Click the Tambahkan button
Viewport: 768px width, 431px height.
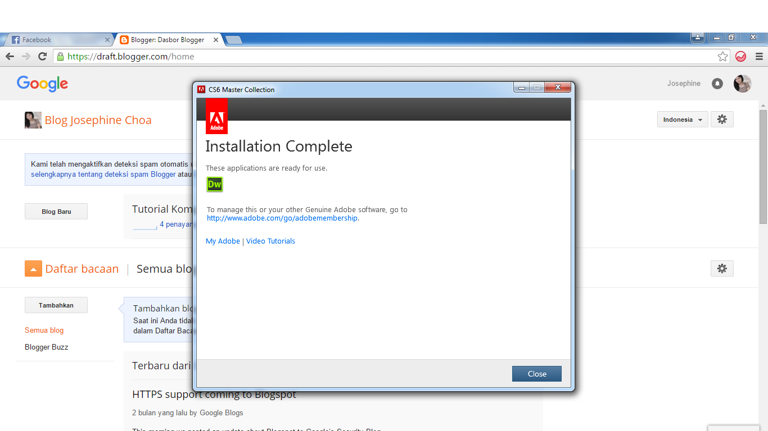56,305
